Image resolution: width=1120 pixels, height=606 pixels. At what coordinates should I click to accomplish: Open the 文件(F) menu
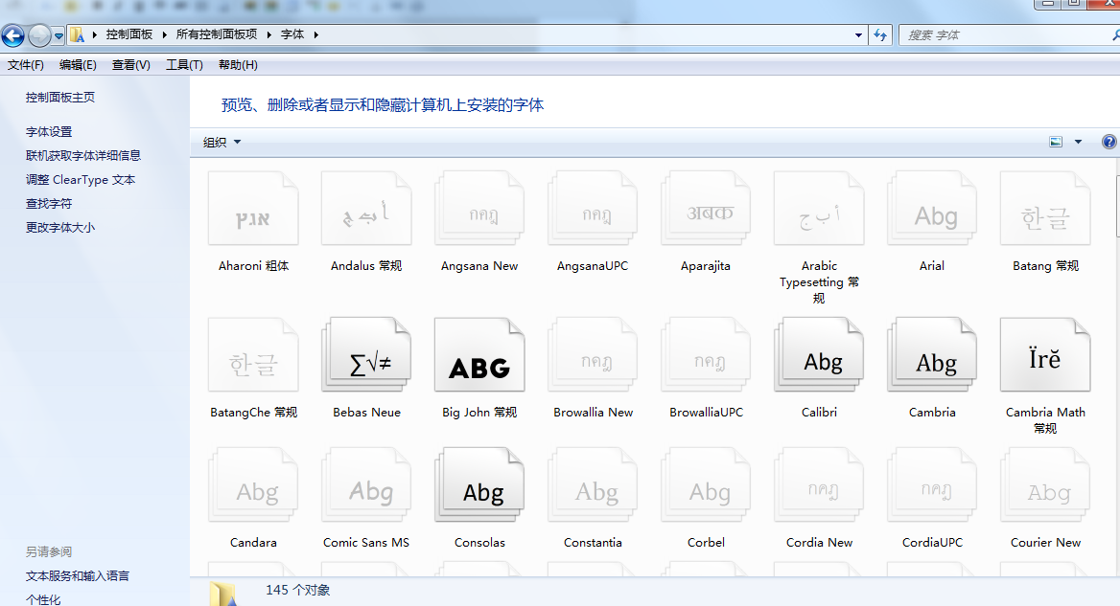point(26,65)
